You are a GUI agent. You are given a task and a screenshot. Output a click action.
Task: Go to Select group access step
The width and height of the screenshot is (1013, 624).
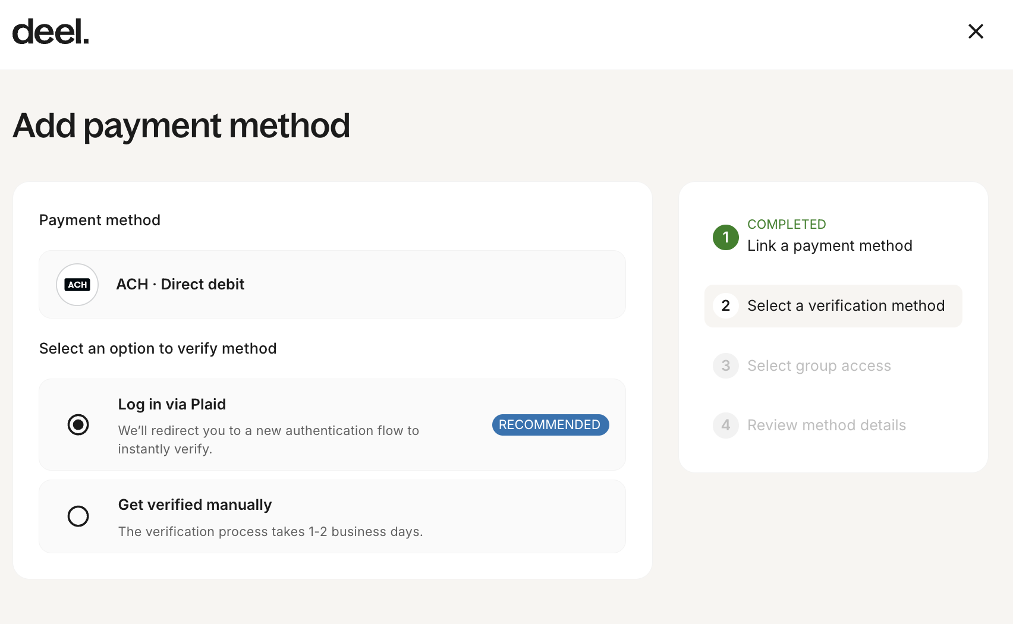819,366
